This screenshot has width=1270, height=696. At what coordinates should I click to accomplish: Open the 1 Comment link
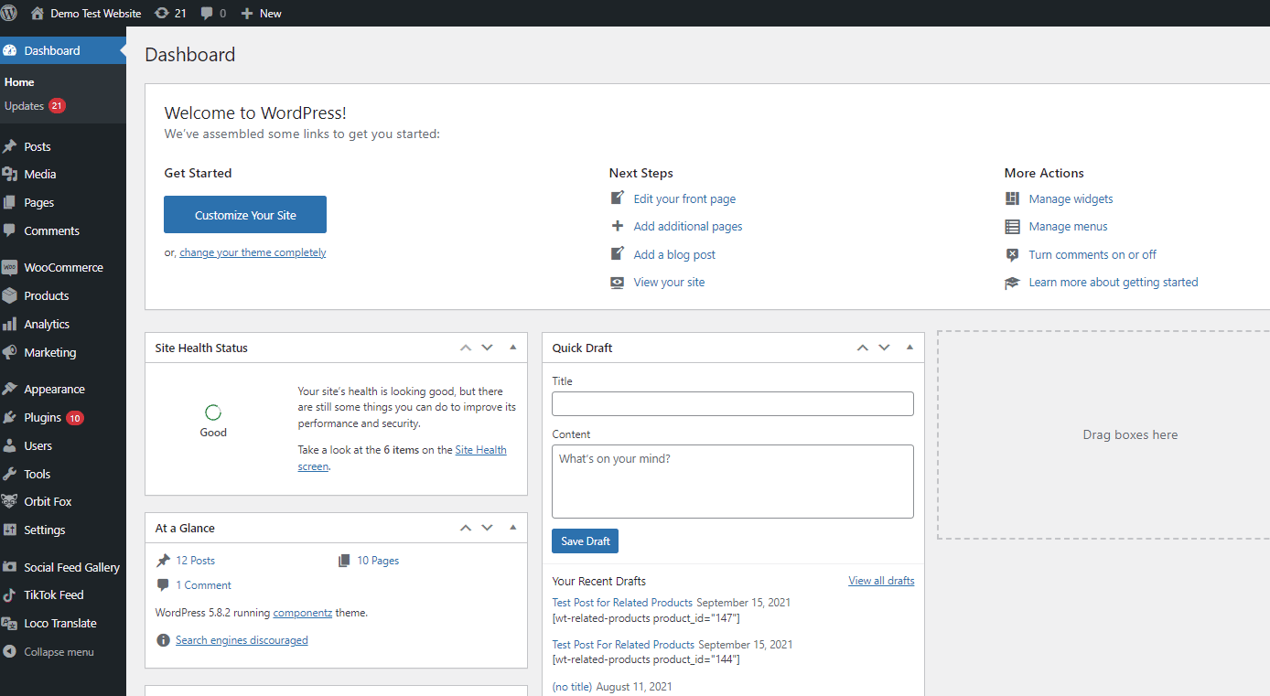(204, 585)
